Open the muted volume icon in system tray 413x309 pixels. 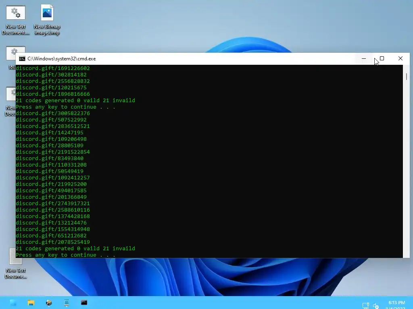tap(376, 306)
